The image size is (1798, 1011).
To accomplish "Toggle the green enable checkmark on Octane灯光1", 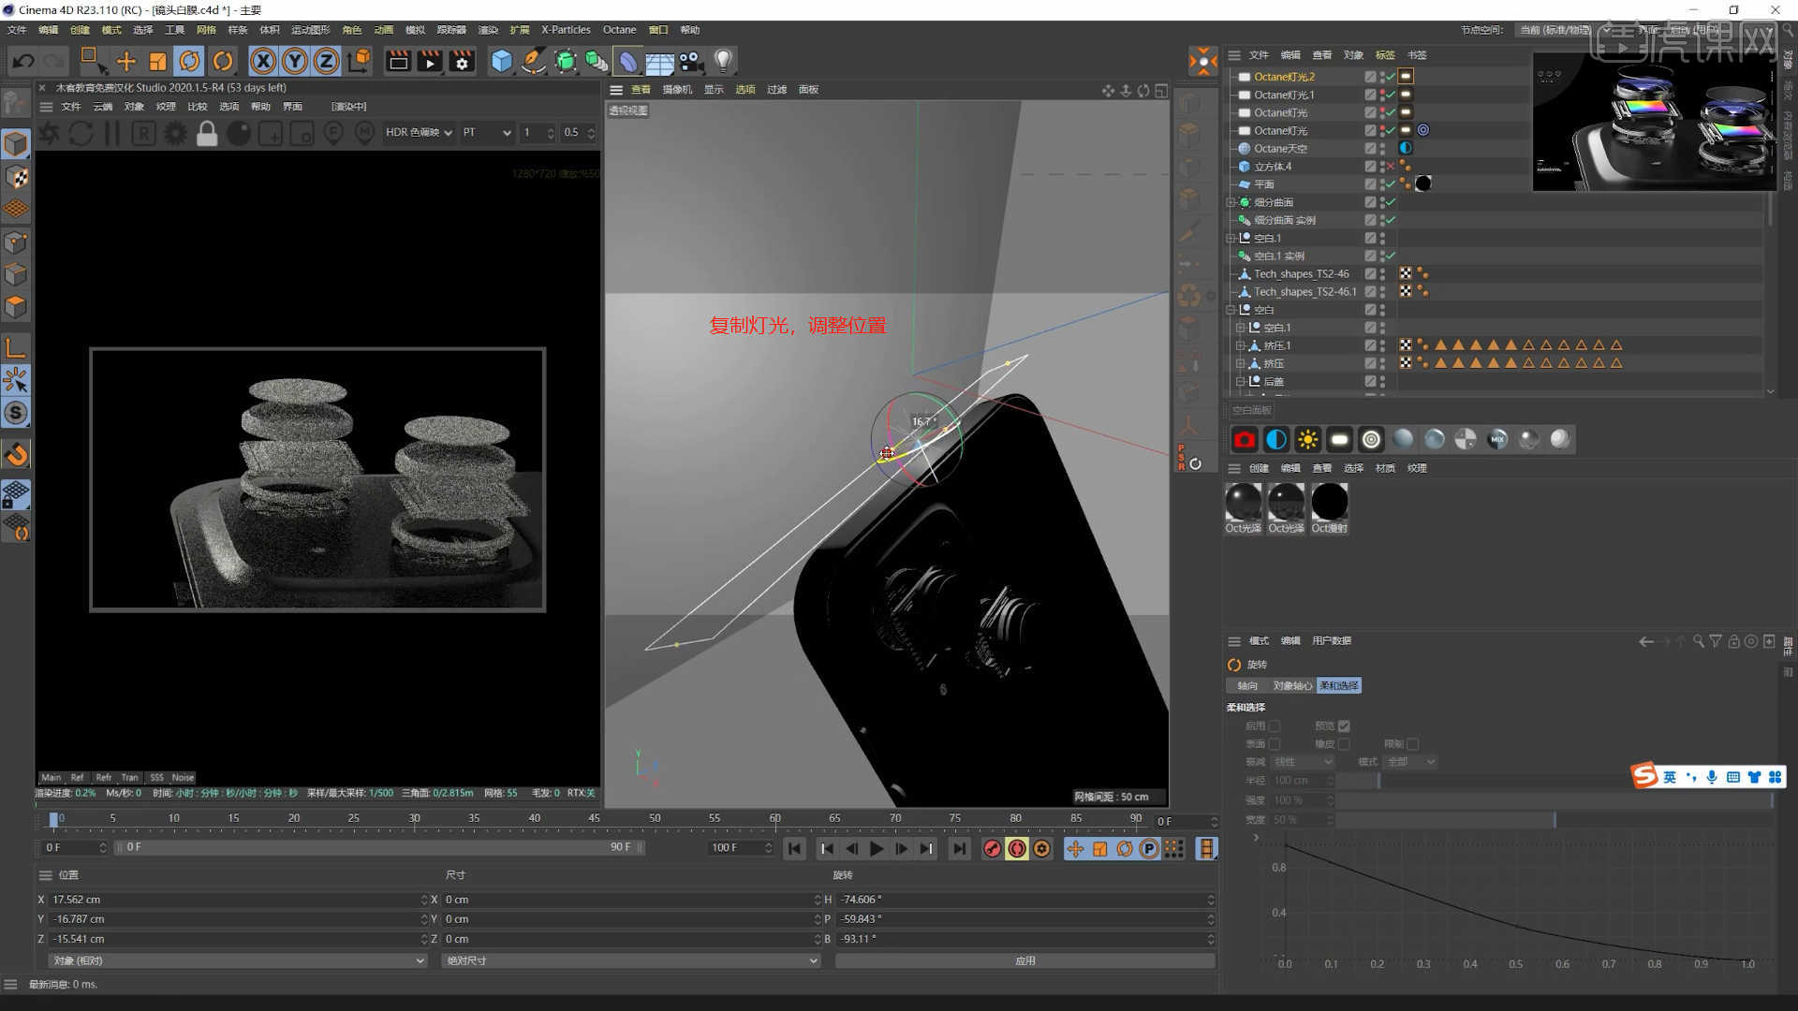I will [1390, 95].
